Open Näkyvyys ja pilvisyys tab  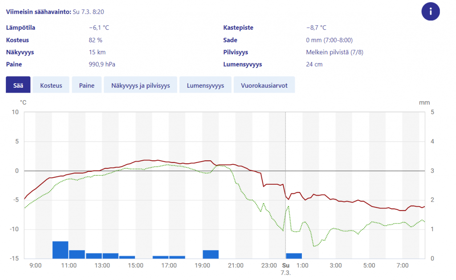tap(140, 85)
